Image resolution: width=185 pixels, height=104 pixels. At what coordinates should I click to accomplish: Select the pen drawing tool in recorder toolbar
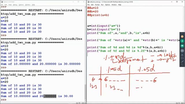[182, 62]
